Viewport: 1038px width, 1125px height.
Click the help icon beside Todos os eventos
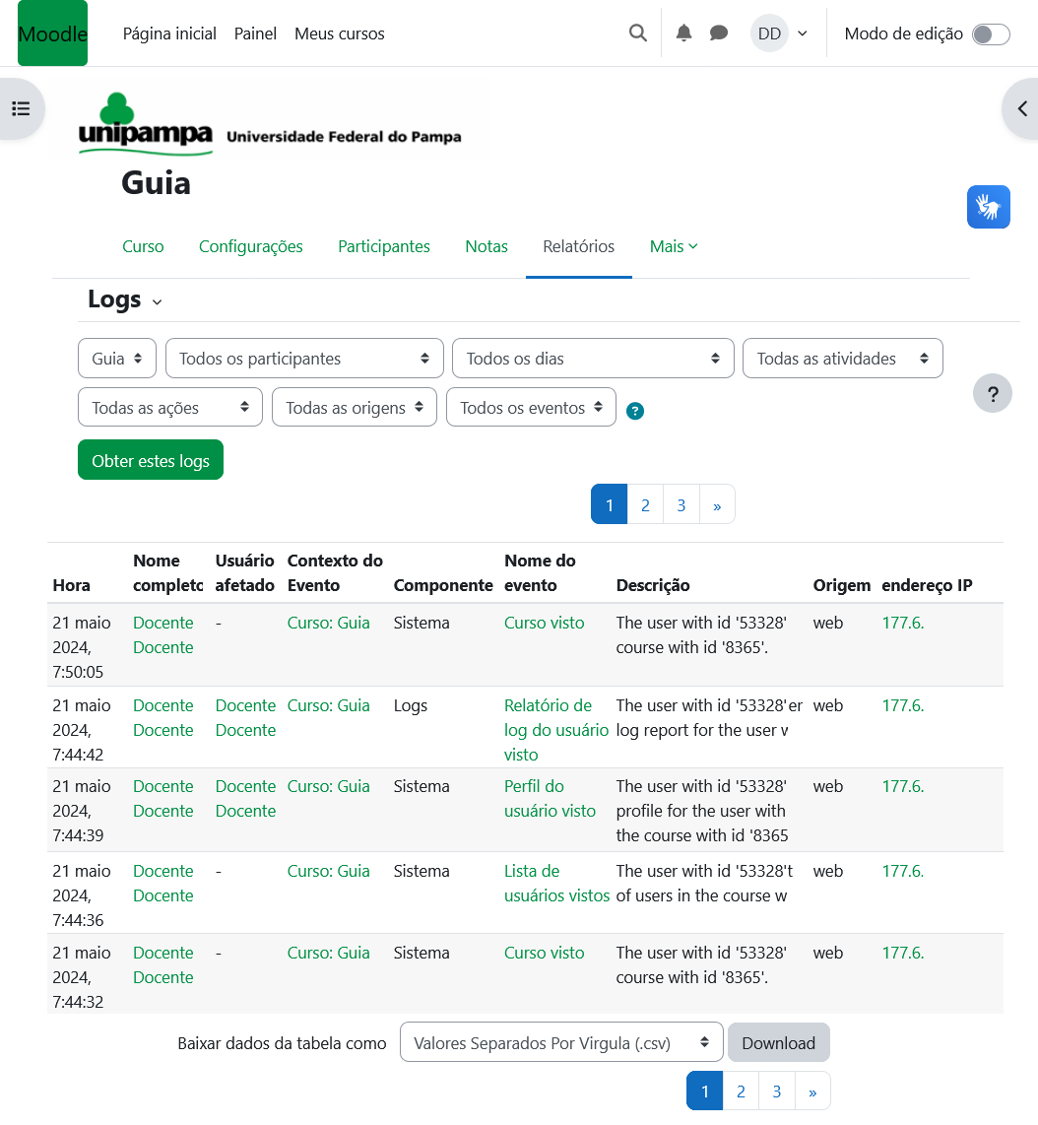coord(635,412)
